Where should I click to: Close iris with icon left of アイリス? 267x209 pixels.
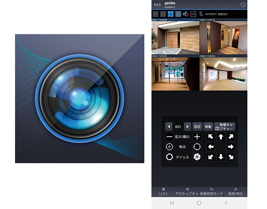(x=169, y=157)
